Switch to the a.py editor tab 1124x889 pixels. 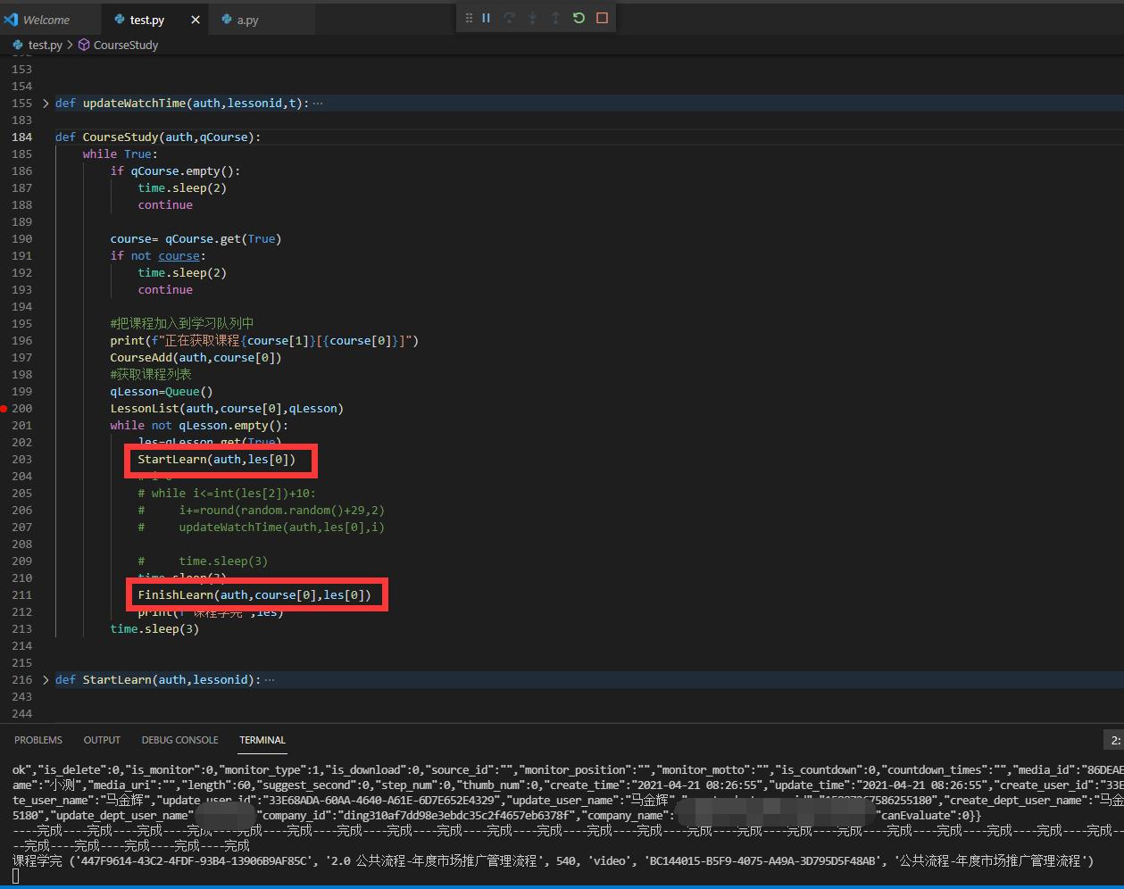[x=247, y=20]
